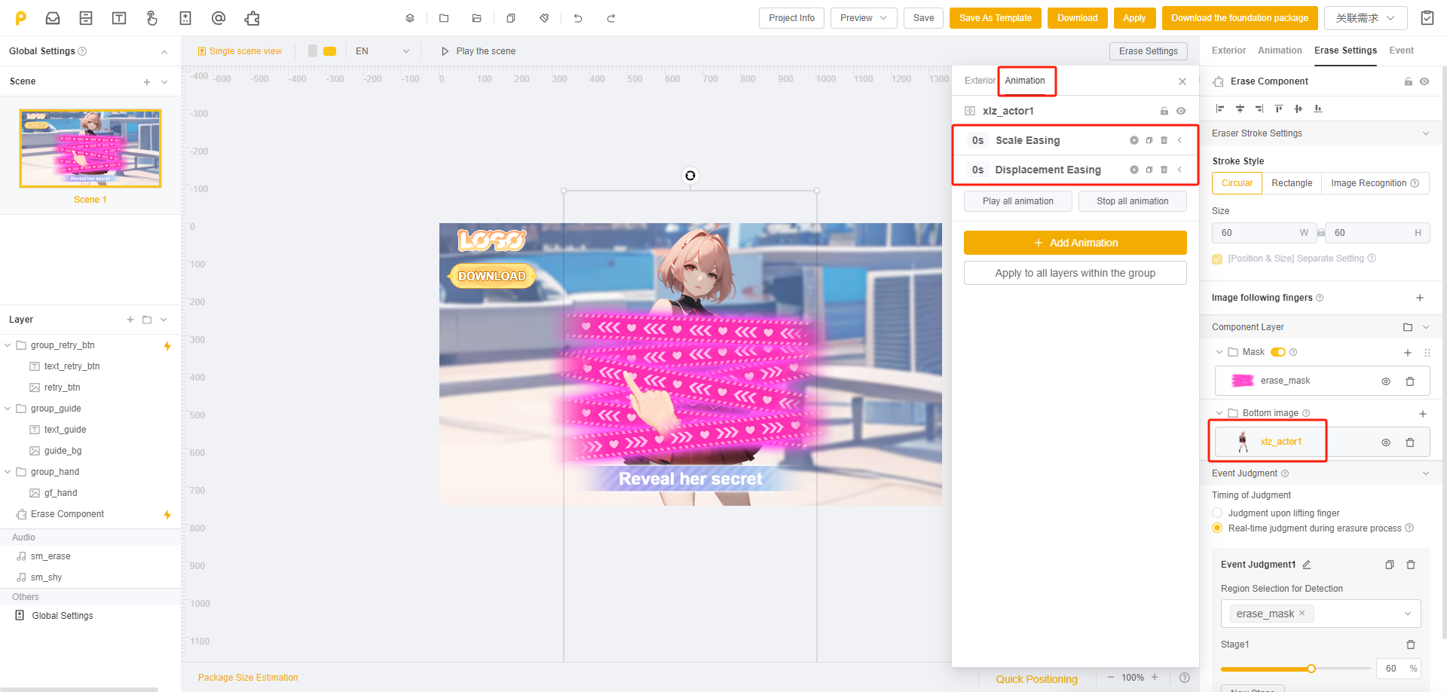Add new scene with plus icon
Image resolution: width=1447 pixels, height=692 pixels.
point(147,82)
